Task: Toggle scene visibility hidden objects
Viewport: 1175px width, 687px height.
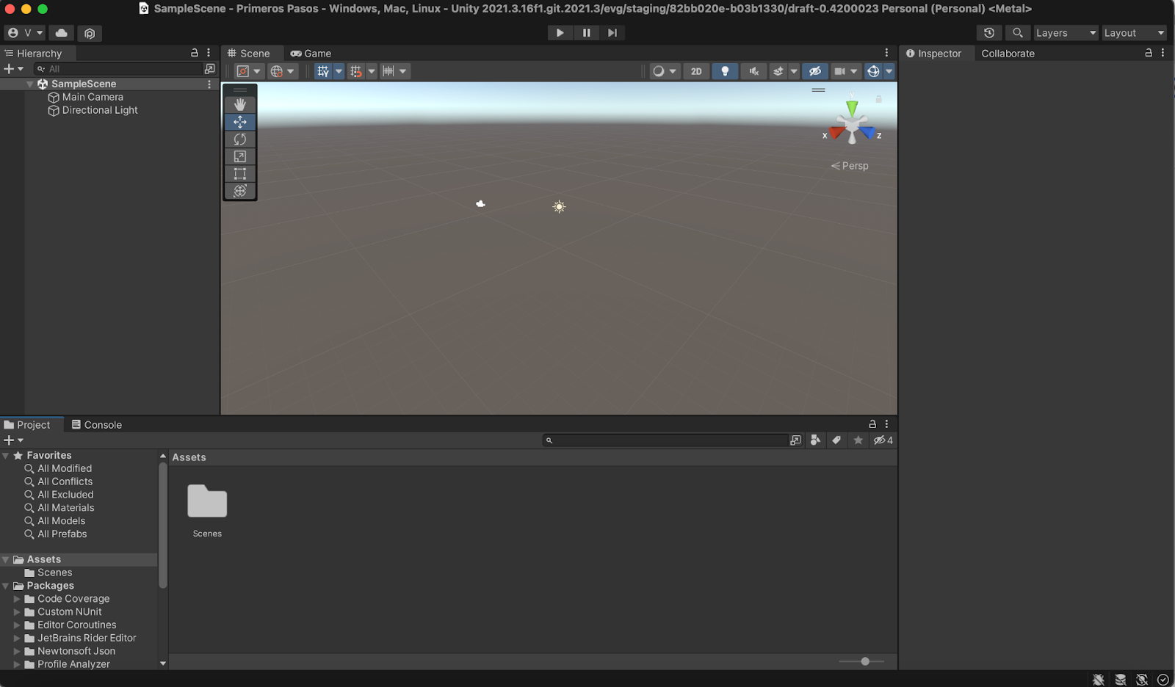Action: (x=815, y=71)
